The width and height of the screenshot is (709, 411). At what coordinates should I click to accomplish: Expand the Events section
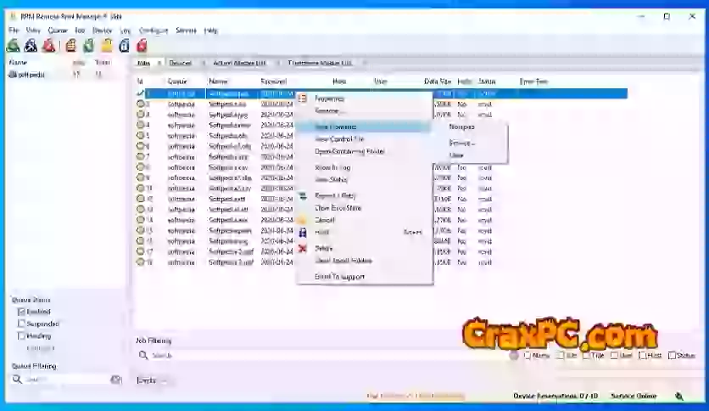(163, 381)
